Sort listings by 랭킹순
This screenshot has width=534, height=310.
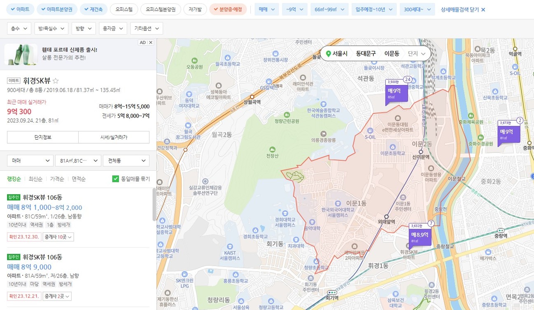tap(14, 179)
